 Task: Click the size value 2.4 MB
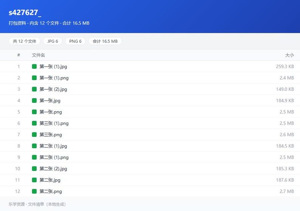coord(287,78)
